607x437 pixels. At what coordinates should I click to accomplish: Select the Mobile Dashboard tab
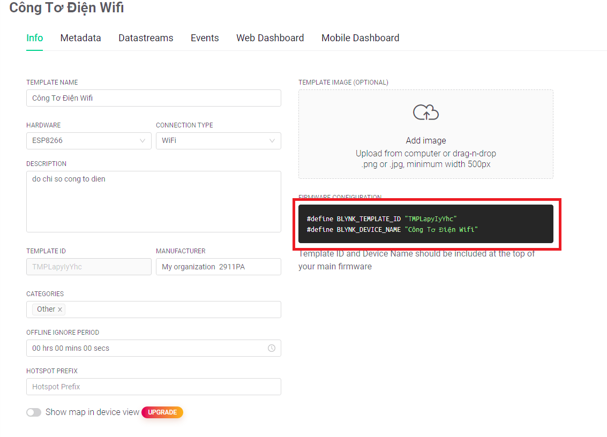pyautogui.click(x=361, y=38)
